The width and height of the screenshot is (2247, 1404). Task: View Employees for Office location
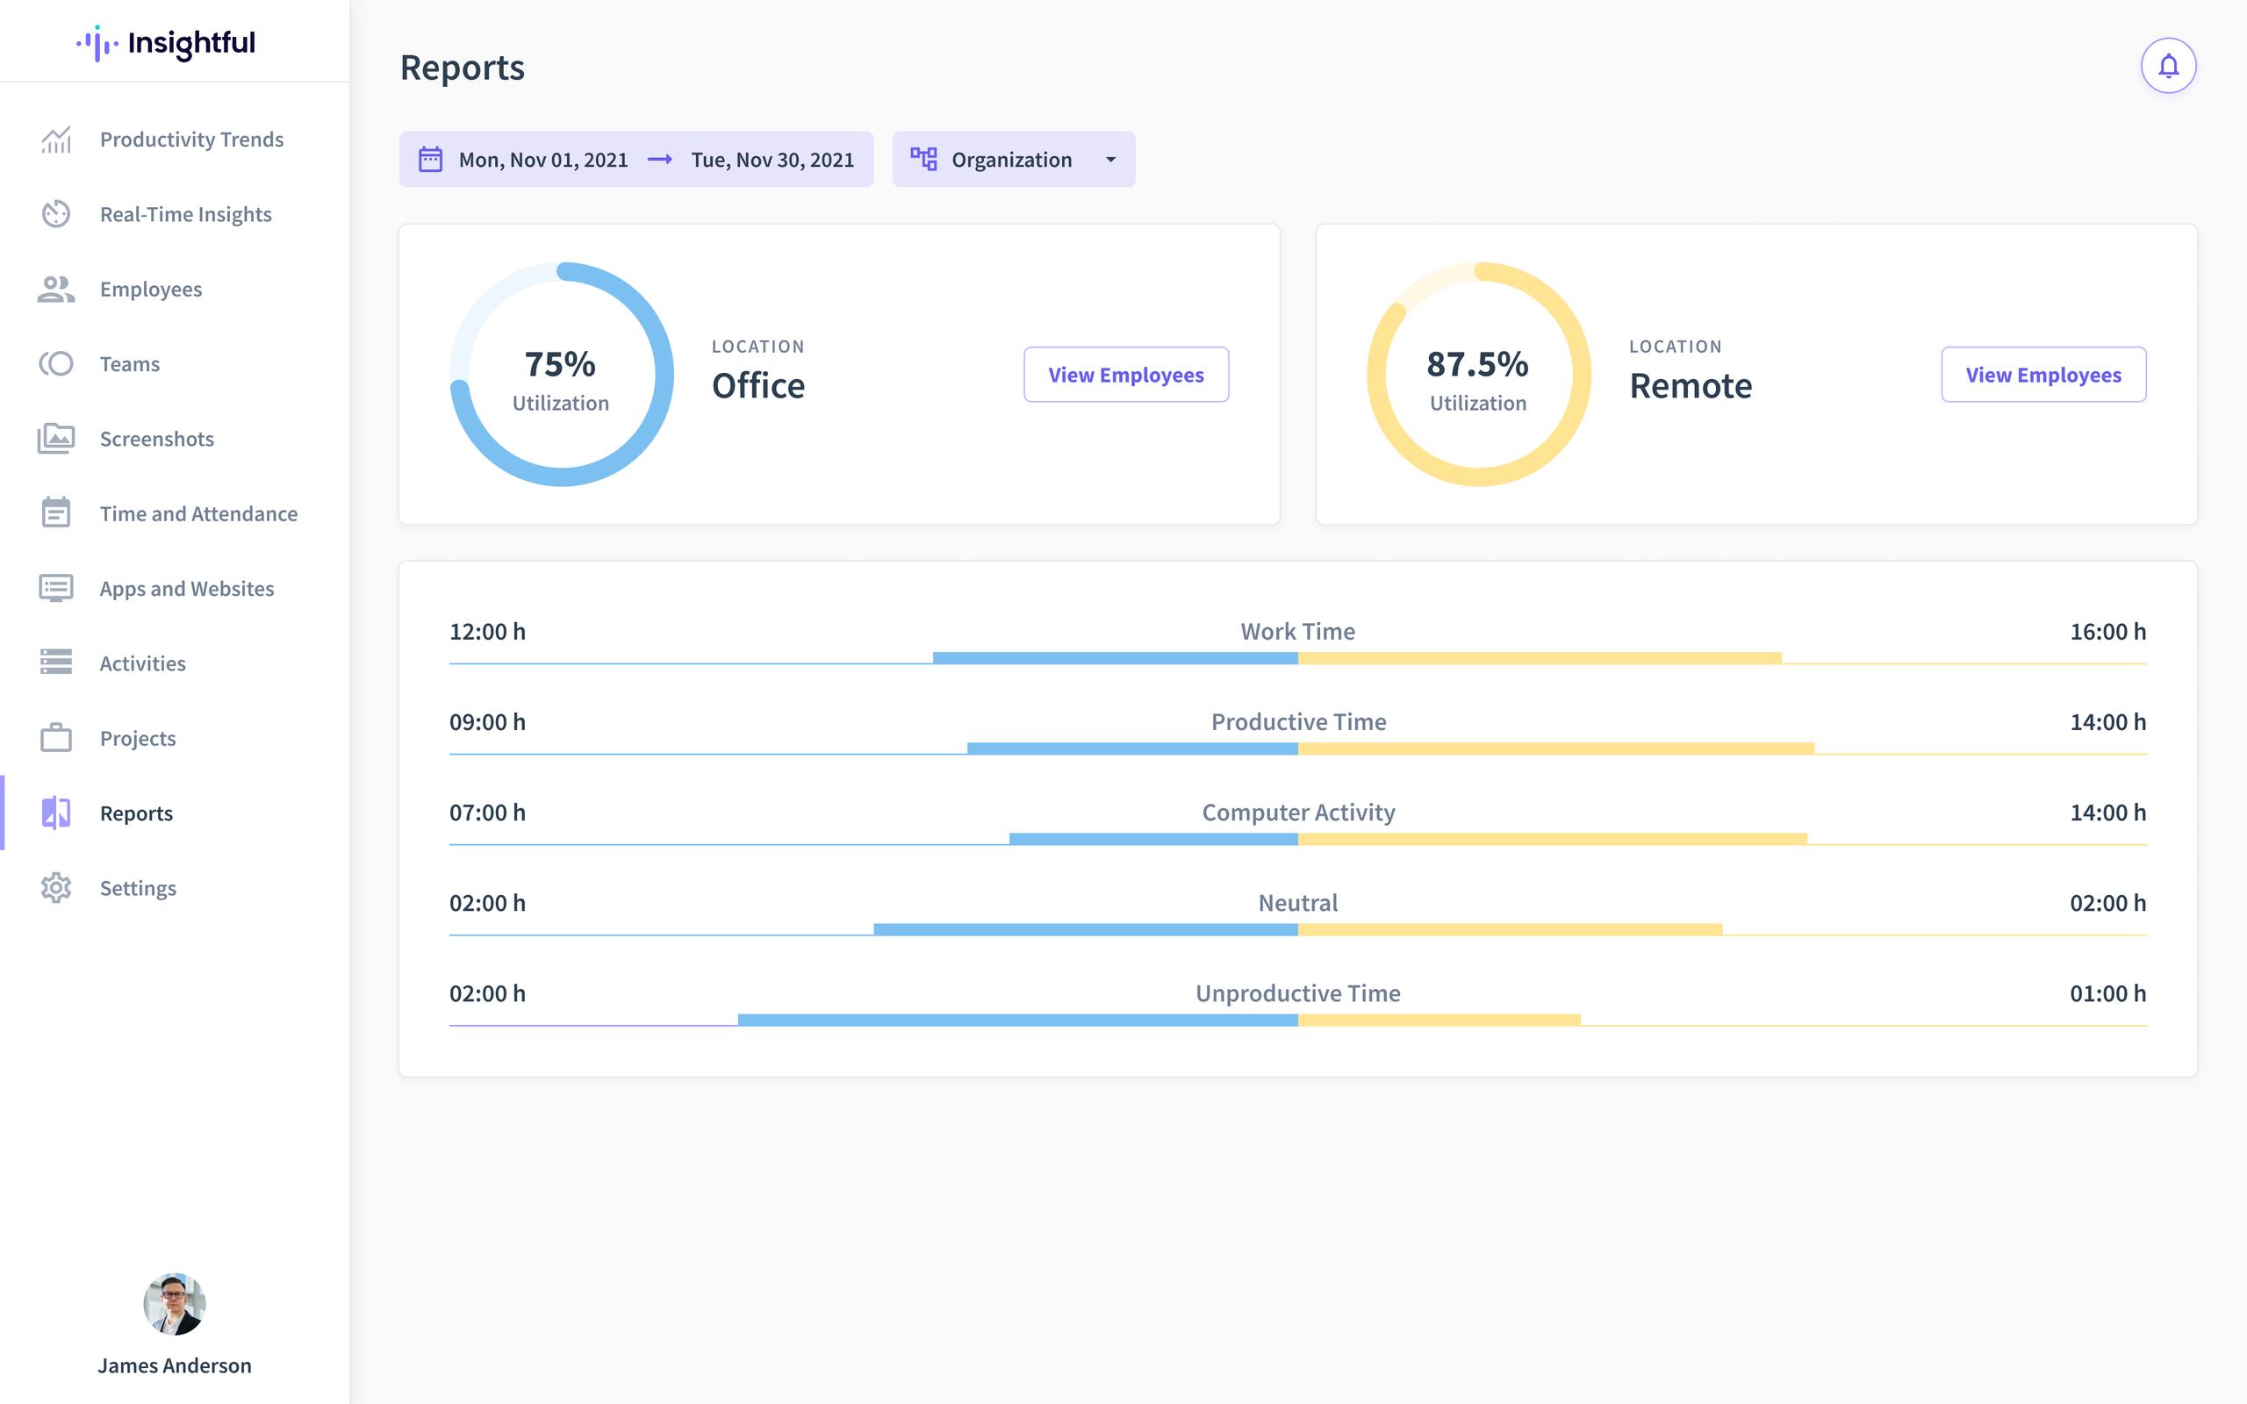1125,376
